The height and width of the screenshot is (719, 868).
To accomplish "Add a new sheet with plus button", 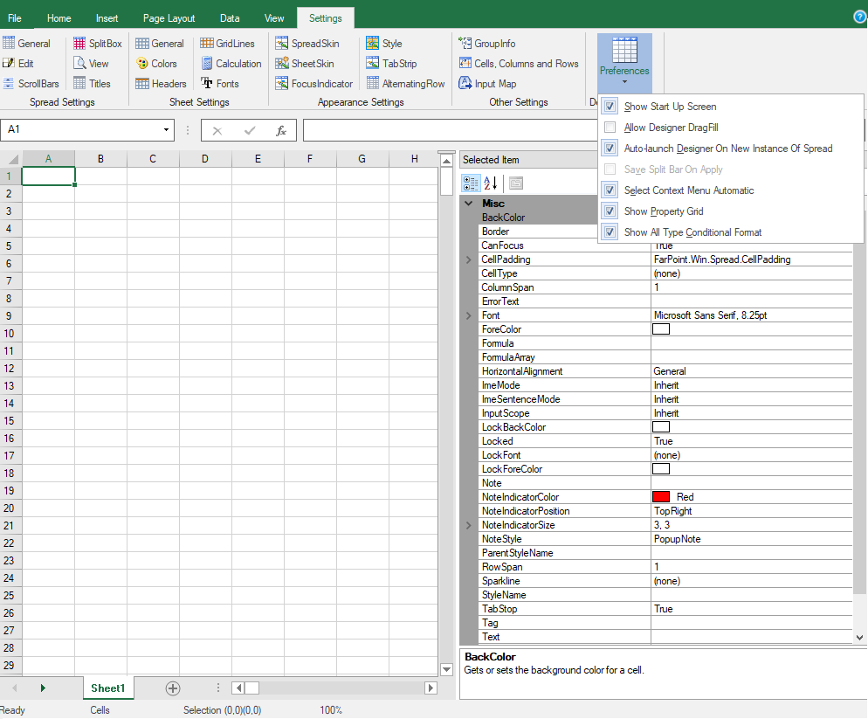I will [173, 688].
